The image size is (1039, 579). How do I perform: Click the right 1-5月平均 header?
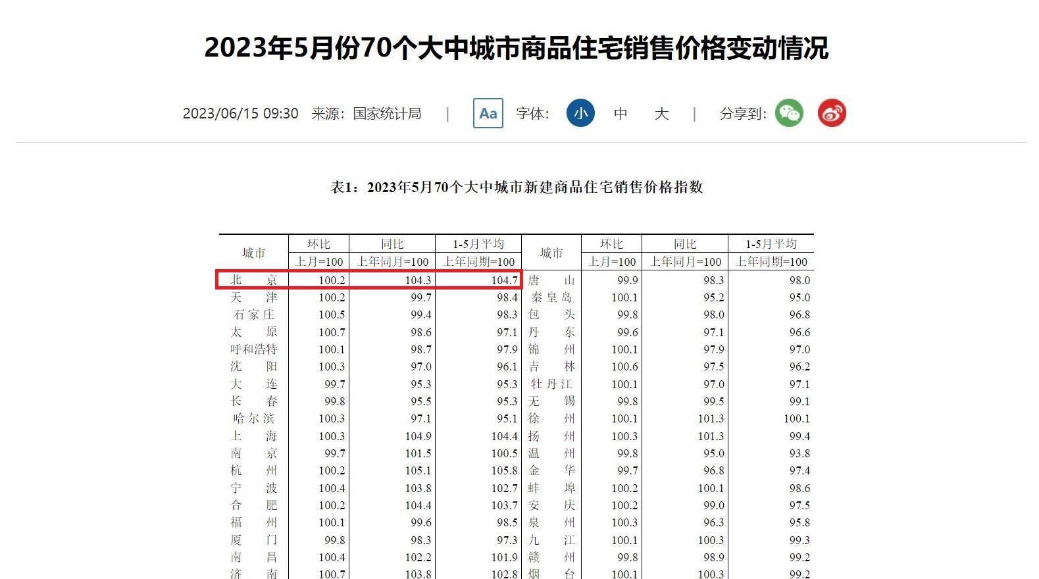[x=771, y=243]
